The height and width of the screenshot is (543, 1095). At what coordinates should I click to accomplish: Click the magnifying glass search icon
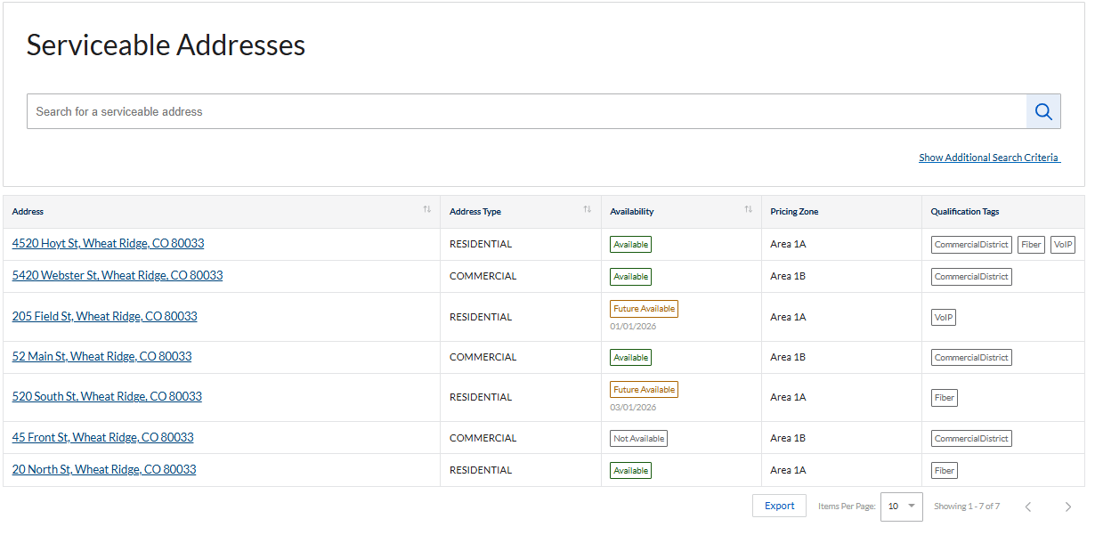[x=1043, y=111]
